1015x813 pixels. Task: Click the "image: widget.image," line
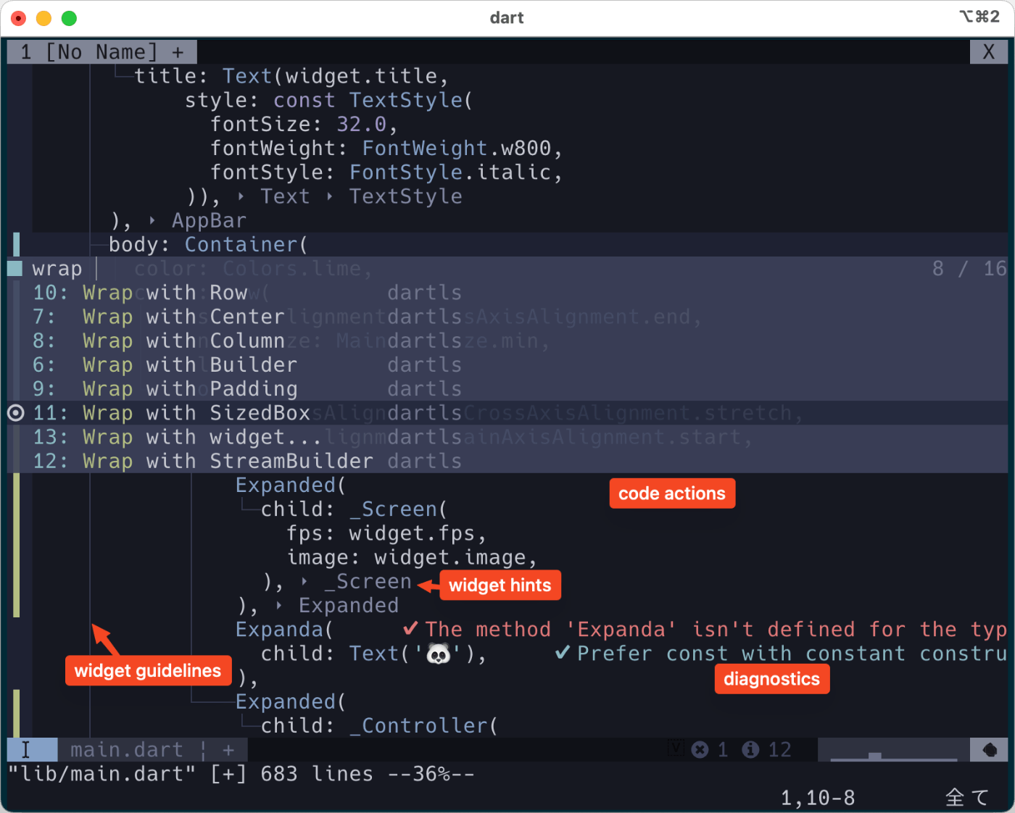(412, 557)
